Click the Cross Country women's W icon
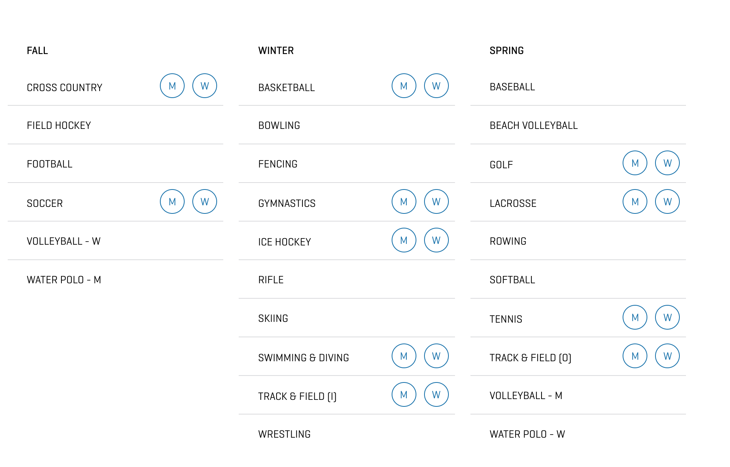 [x=205, y=86]
